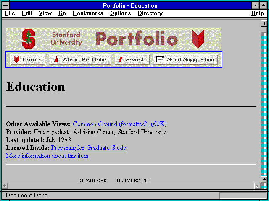This screenshot has height=201, width=269.
Task: Open the Help menu
Action: click(258, 13)
